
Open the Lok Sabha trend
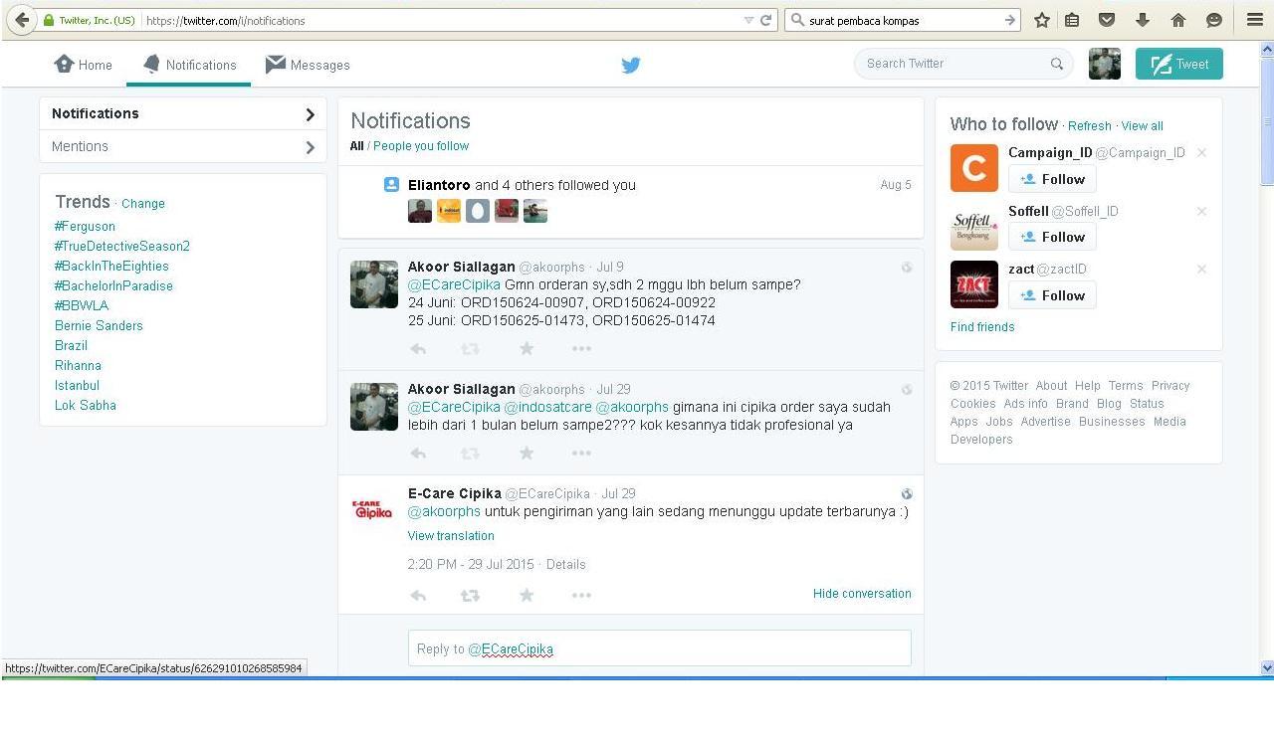(x=86, y=405)
